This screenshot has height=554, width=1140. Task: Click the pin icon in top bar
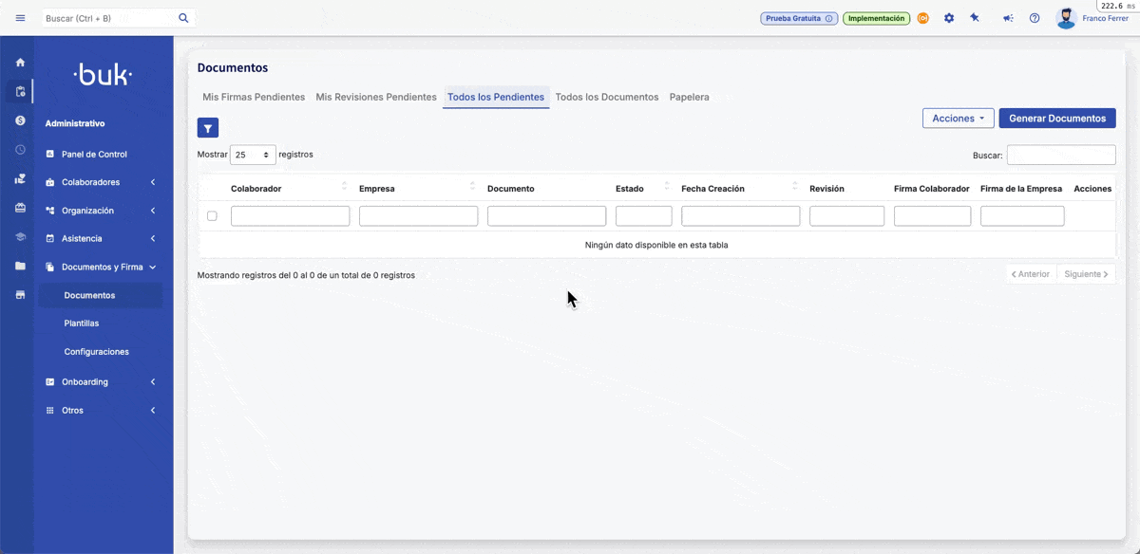coord(975,18)
